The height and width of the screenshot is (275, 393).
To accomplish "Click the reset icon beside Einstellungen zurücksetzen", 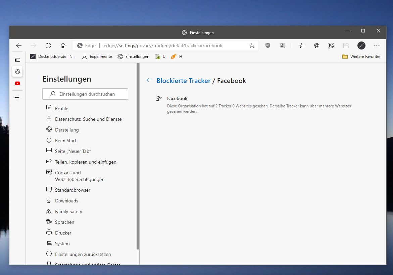I will coord(49,254).
